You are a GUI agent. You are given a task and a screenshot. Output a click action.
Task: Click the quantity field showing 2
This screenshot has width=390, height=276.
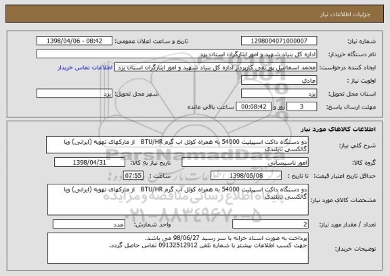(270, 224)
